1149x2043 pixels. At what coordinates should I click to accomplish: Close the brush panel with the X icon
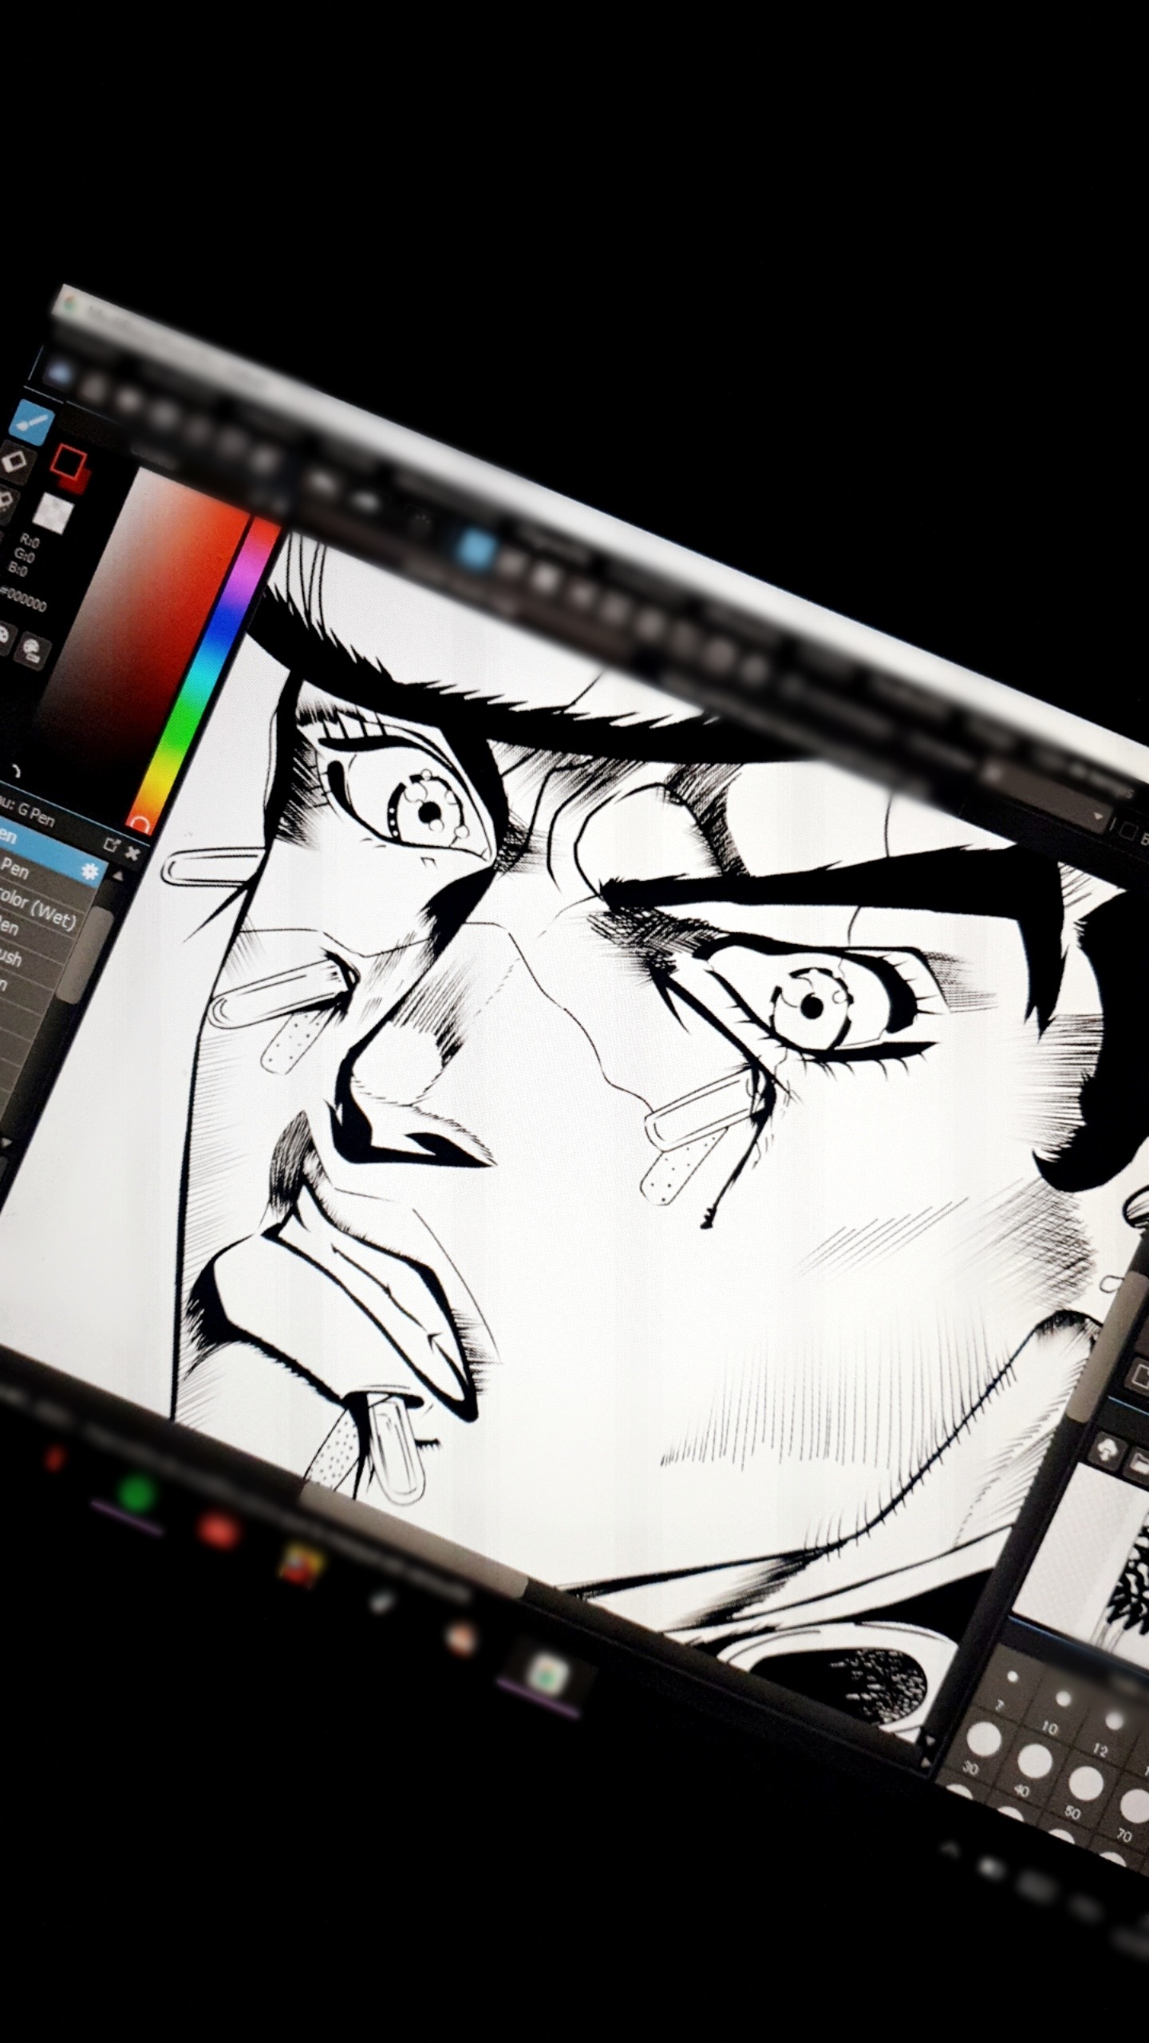(132, 853)
